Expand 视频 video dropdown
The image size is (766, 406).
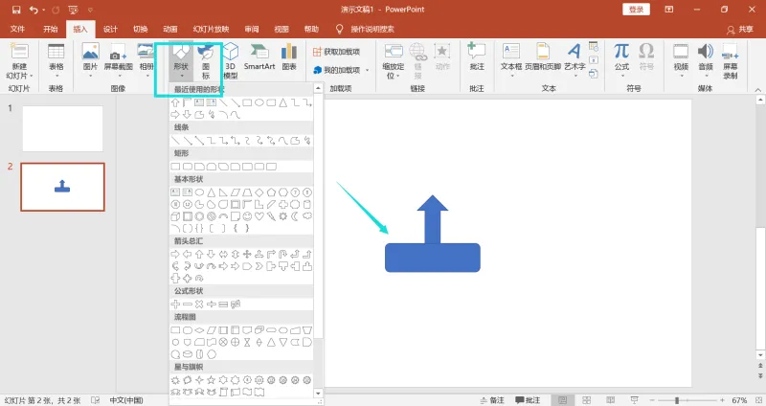(x=681, y=76)
